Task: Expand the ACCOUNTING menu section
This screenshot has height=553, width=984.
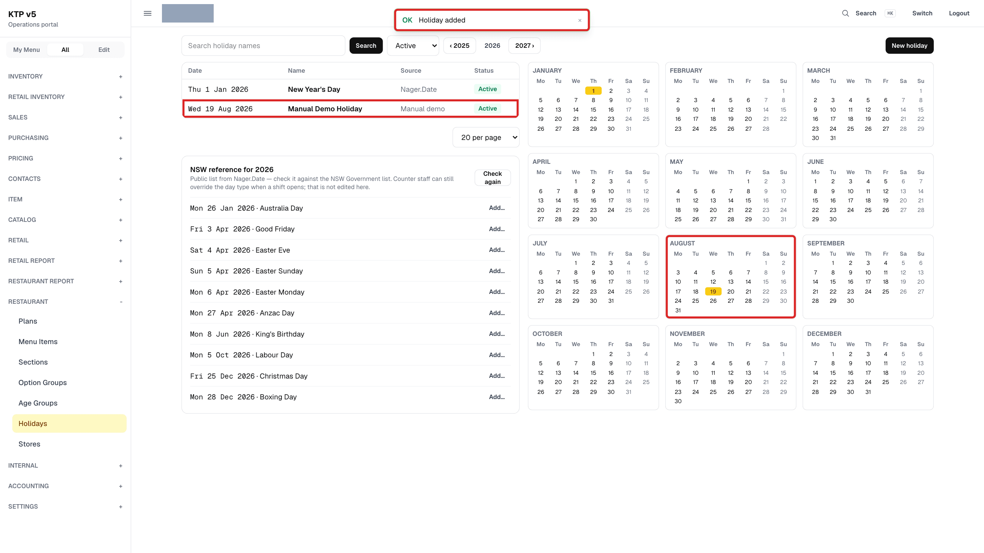Action: pyautogui.click(x=65, y=486)
